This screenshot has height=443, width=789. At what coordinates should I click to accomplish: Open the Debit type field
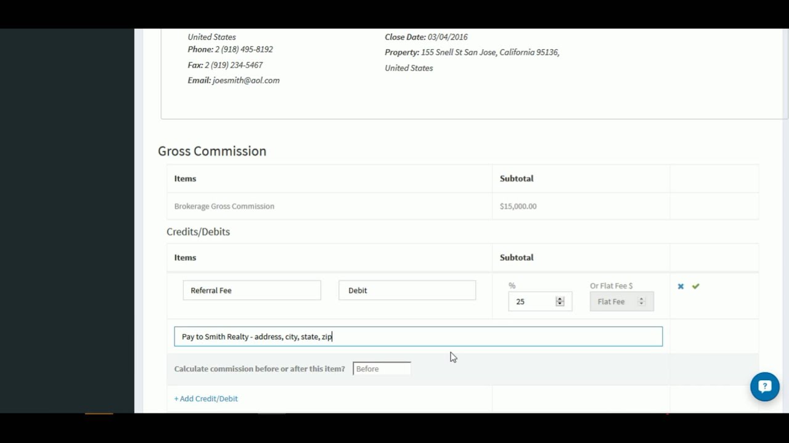[407, 290]
